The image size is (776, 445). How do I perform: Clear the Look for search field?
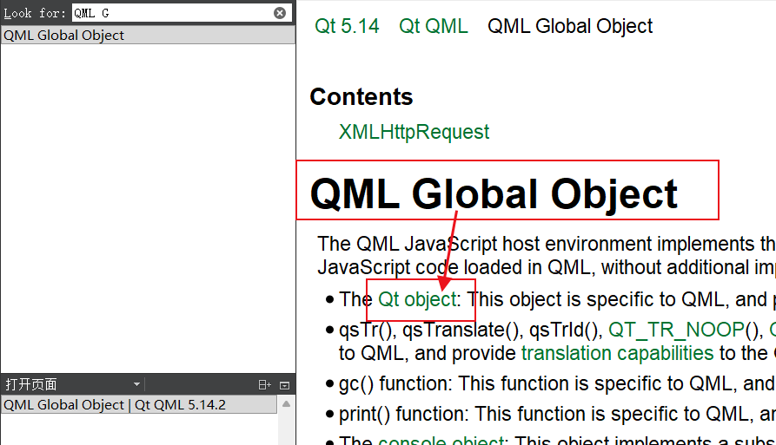[x=280, y=13]
